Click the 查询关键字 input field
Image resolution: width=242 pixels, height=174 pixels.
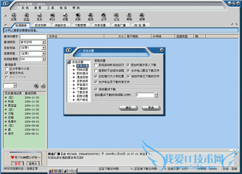[x=33, y=36]
